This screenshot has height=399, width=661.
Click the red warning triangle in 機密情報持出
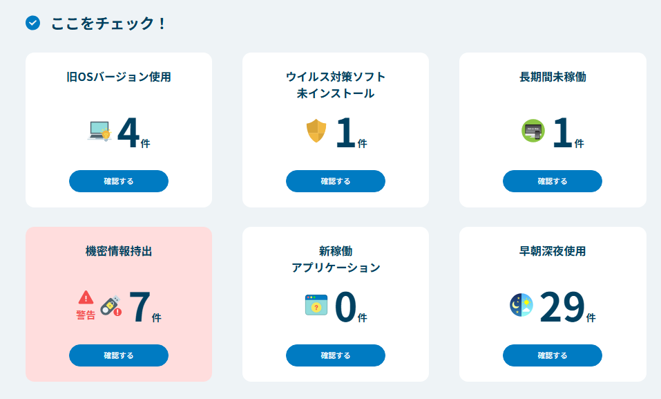84,299
